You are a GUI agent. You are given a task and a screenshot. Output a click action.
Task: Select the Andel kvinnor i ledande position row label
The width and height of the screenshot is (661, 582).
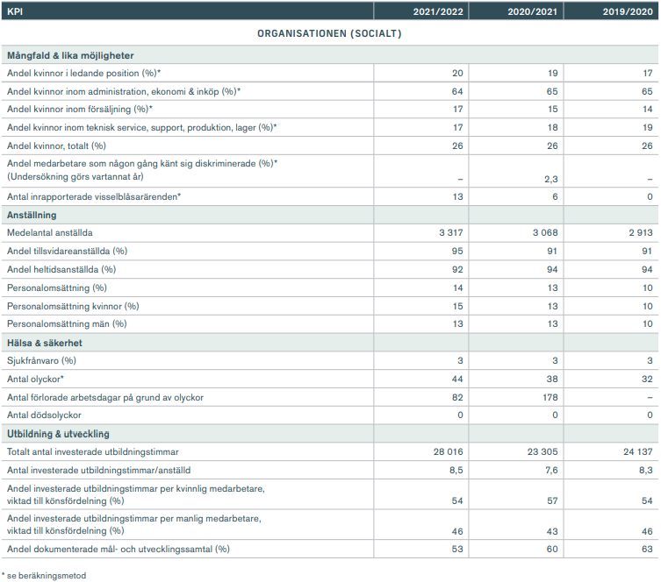84,74
